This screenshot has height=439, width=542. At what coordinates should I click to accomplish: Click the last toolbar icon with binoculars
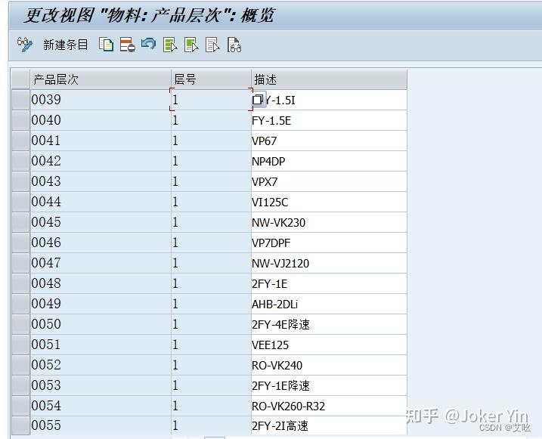click(x=234, y=45)
